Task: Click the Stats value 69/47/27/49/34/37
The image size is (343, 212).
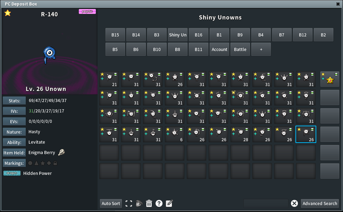Action: (48, 101)
